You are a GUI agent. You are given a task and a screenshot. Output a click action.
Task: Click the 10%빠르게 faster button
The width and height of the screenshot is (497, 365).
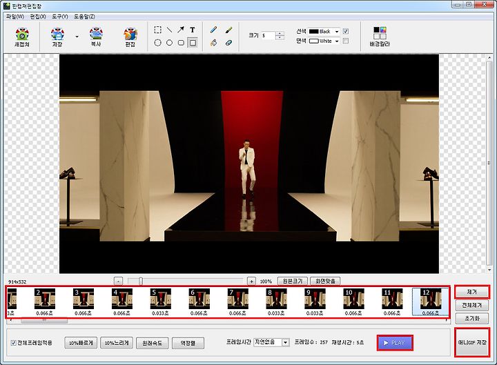[x=81, y=343]
